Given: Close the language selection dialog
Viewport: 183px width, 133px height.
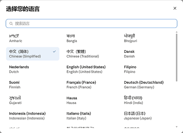Looking at the screenshot, I should [175, 8].
